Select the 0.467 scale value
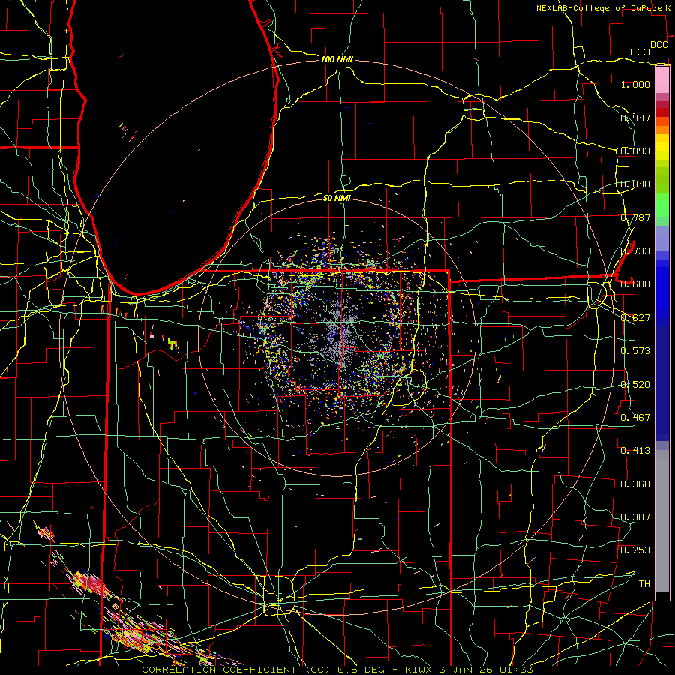The image size is (675, 675). coord(635,418)
